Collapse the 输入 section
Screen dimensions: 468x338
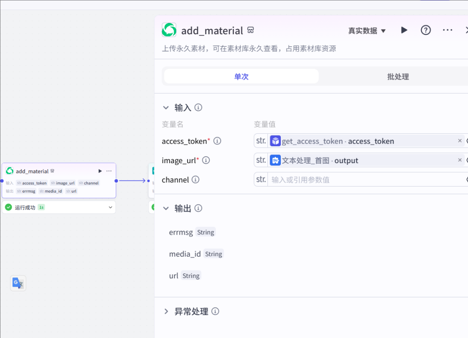166,107
